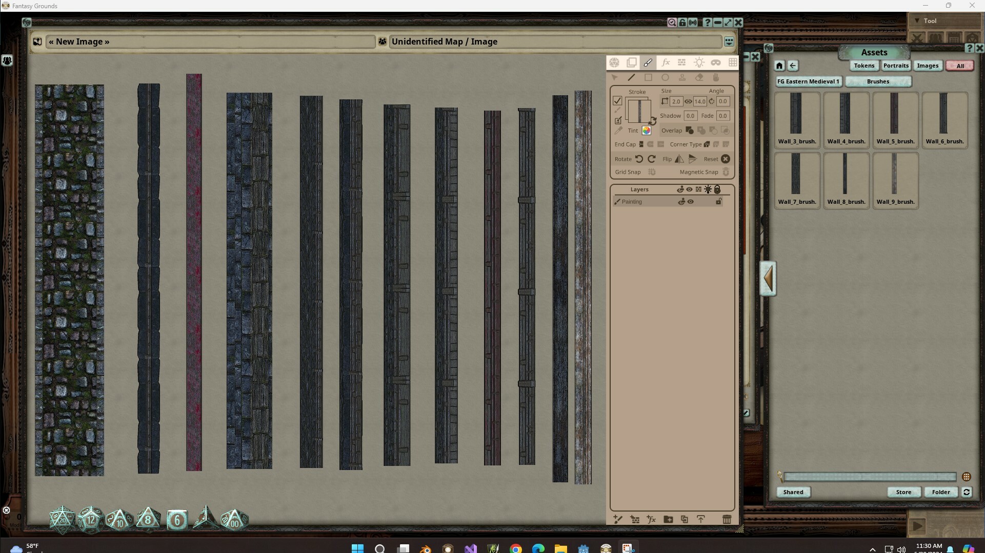Toggle the Stroke enabled checkbox
The height and width of the screenshot is (553, 985).
[x=617, y=101]
